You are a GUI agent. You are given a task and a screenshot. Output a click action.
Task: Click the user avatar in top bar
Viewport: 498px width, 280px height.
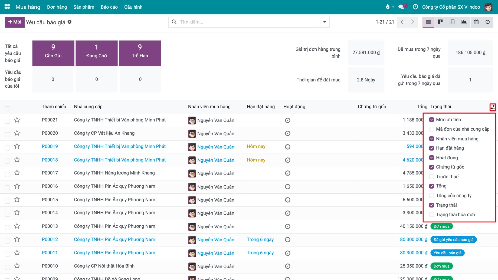click(x=489, y=7)
